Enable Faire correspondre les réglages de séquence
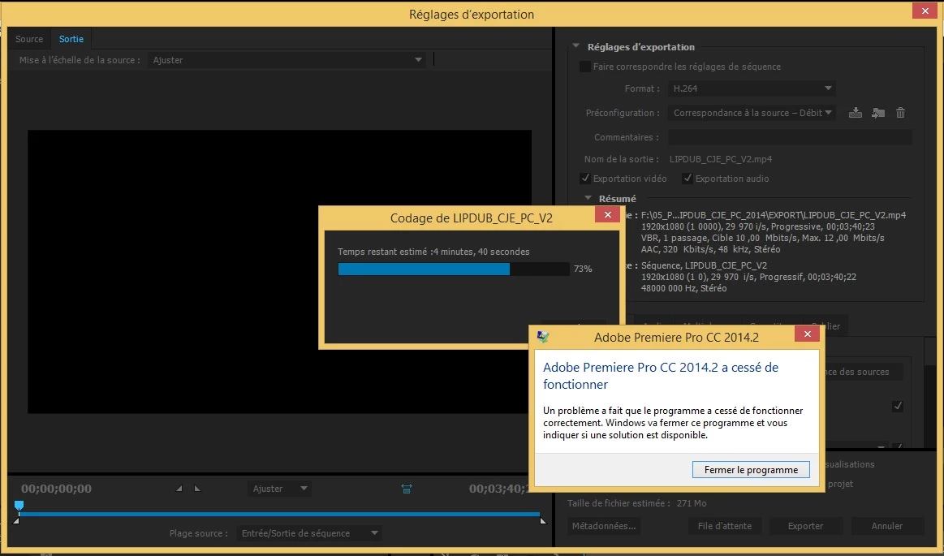Screen dimensions: 944x556 [x=584, y=67]
